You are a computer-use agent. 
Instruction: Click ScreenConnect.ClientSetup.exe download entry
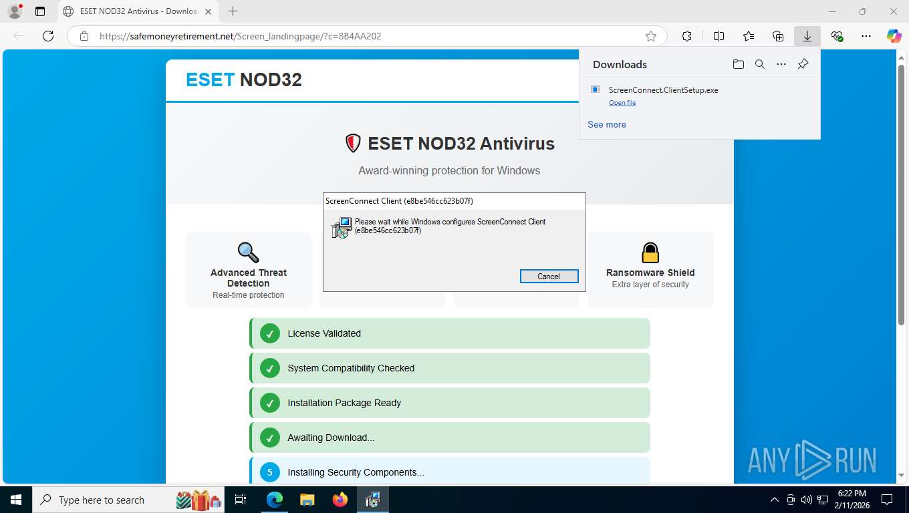coord(699,95)
